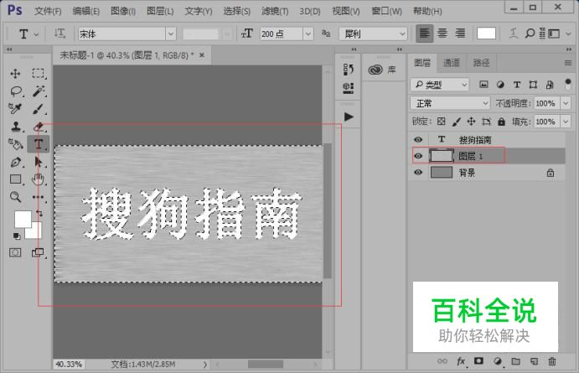The image size is (579, 373).
Task: Open the 正常 blend mode dropdown
Action: pos(450,103)
